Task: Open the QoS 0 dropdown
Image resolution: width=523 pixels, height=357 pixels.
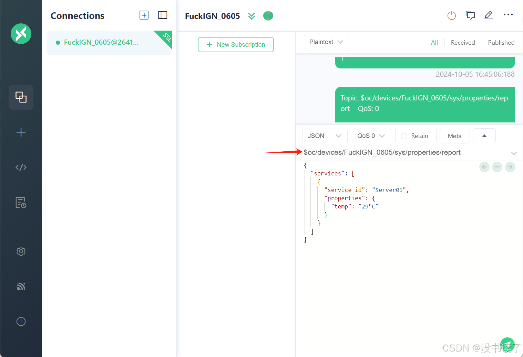Action: [x=371, y=136]
